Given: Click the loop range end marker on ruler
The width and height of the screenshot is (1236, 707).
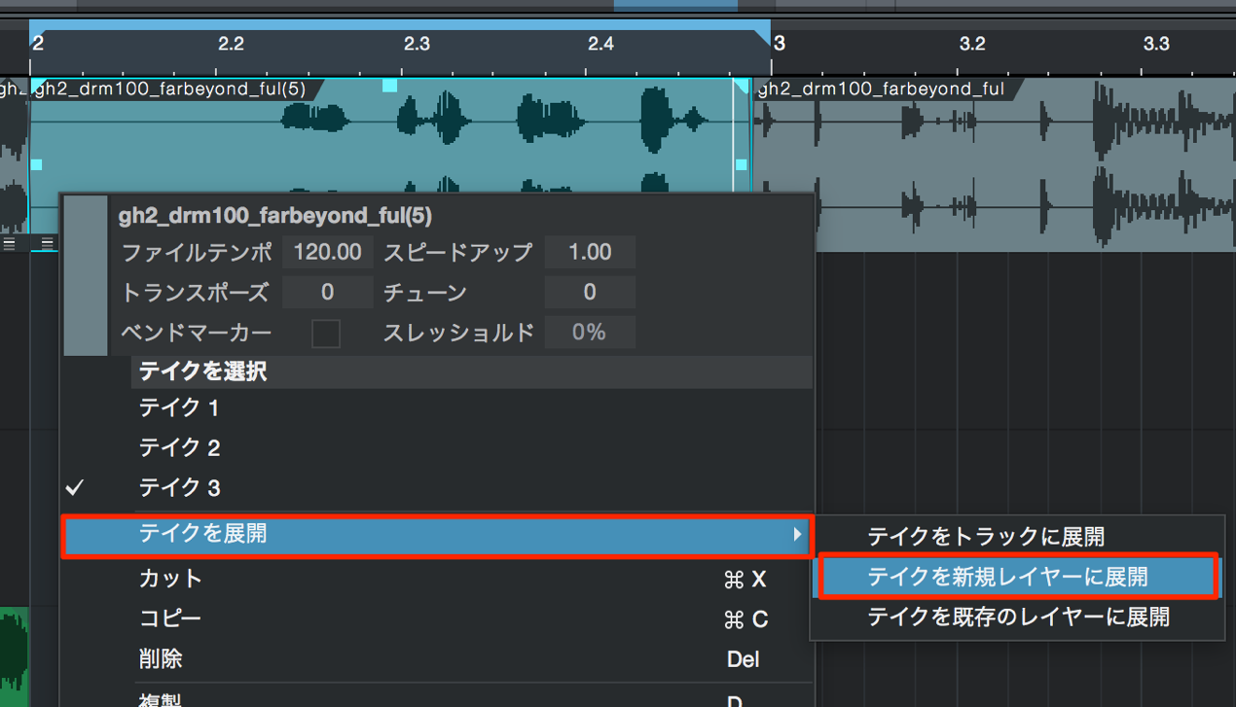Looking at the screenshot, I should 762,39.
